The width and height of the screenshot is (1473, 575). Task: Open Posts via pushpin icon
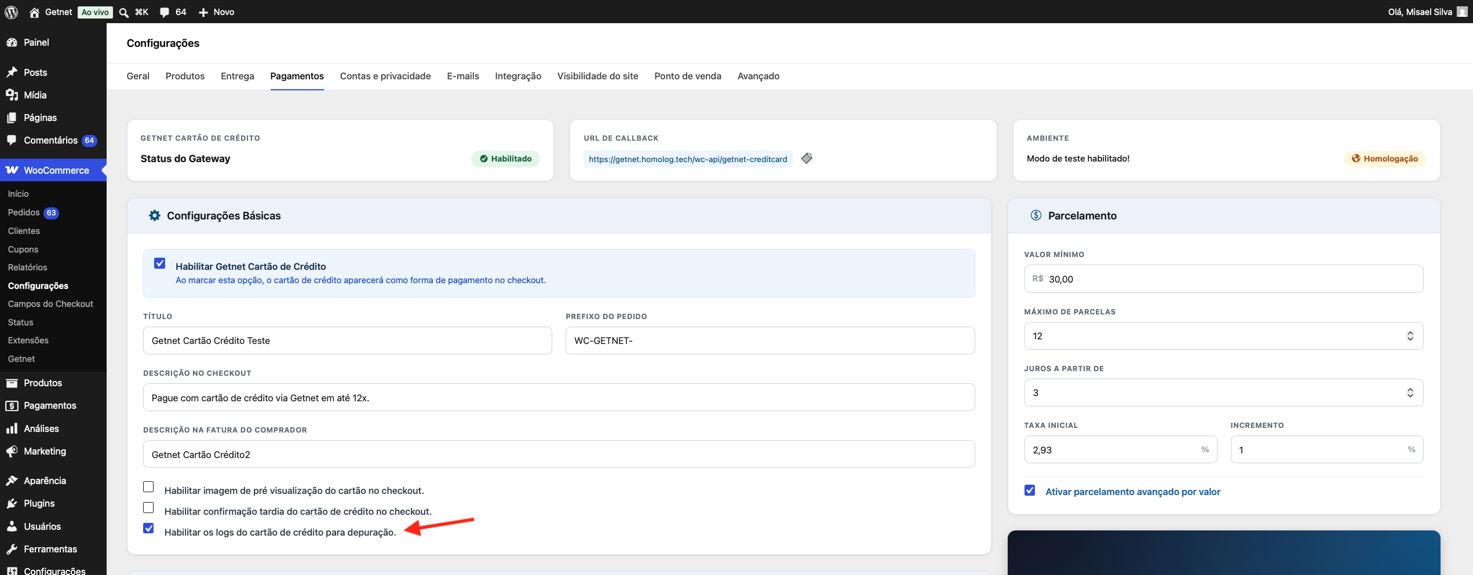12,72
